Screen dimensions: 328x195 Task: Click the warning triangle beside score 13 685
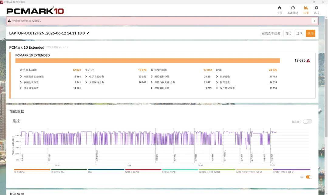click(308, 61)
